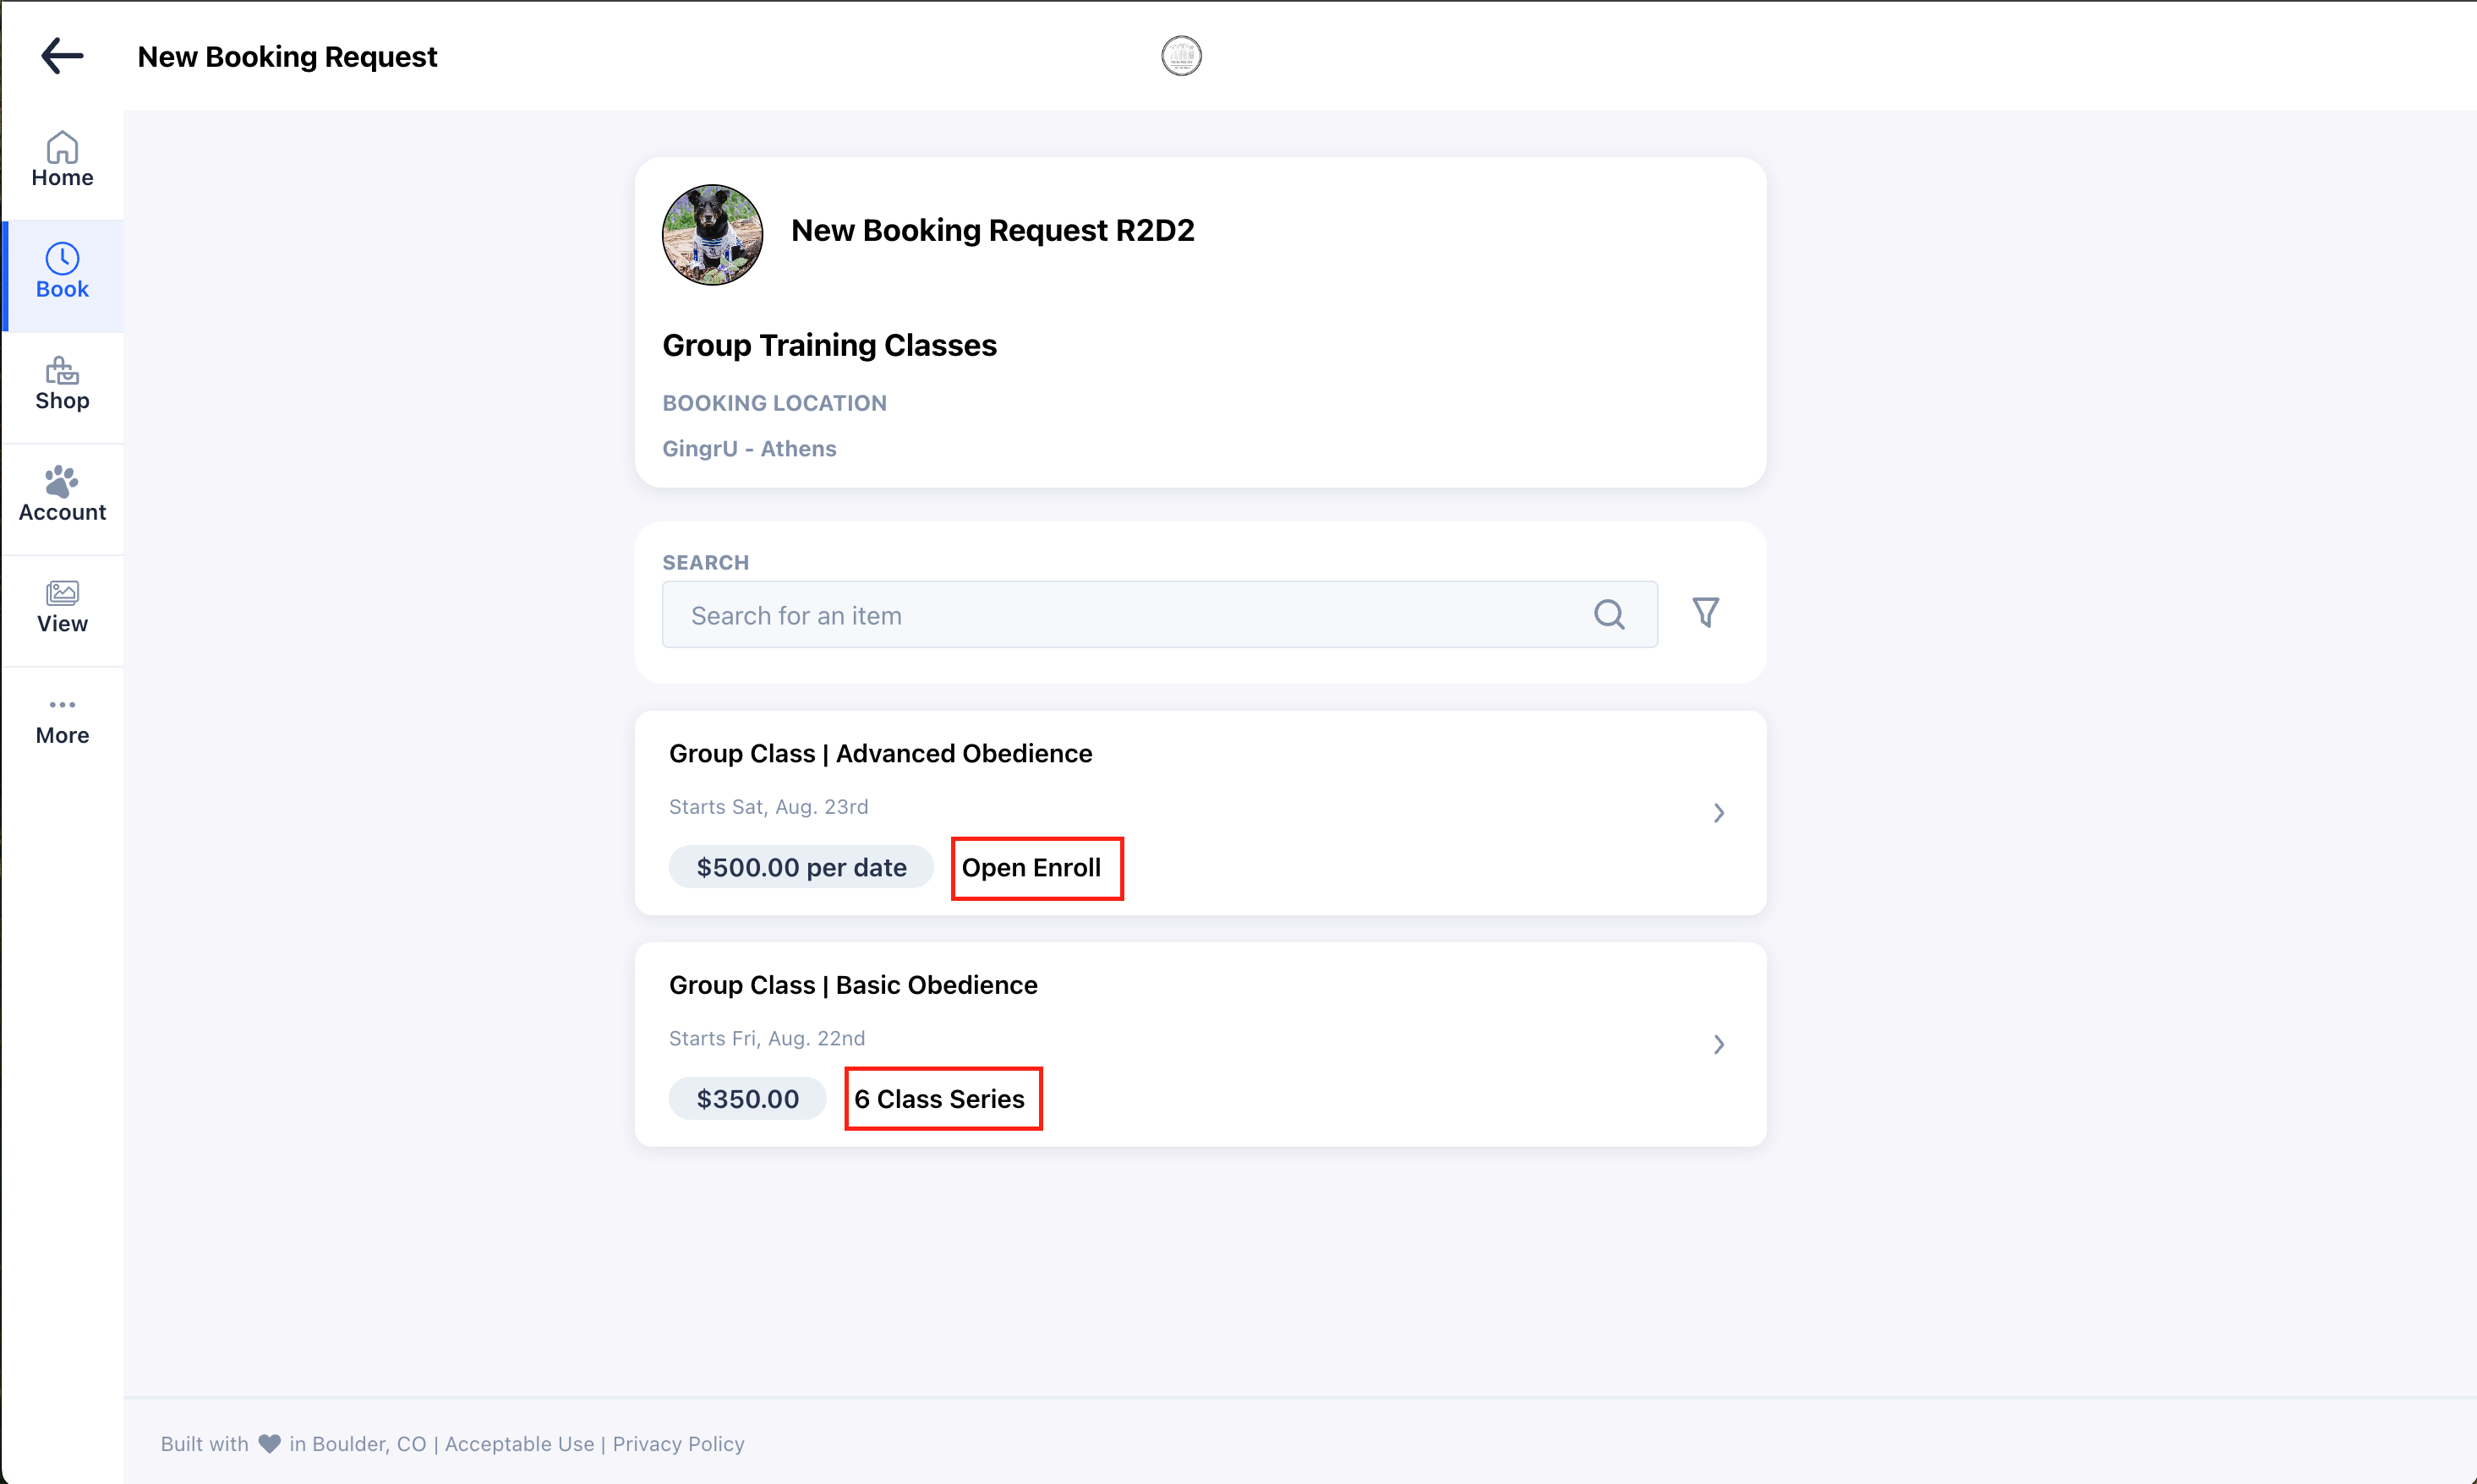Expand Advanced Obedience class chevron

click(x=1719, y=813)
